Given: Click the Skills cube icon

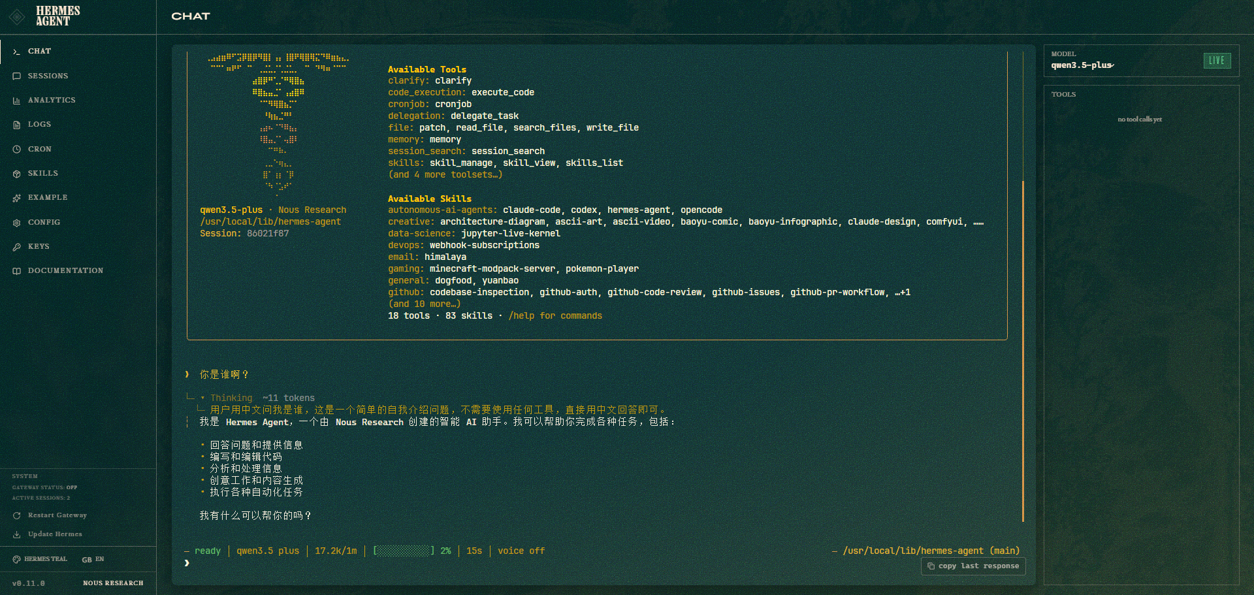Looking at the screenshot, I should [16, 174].
